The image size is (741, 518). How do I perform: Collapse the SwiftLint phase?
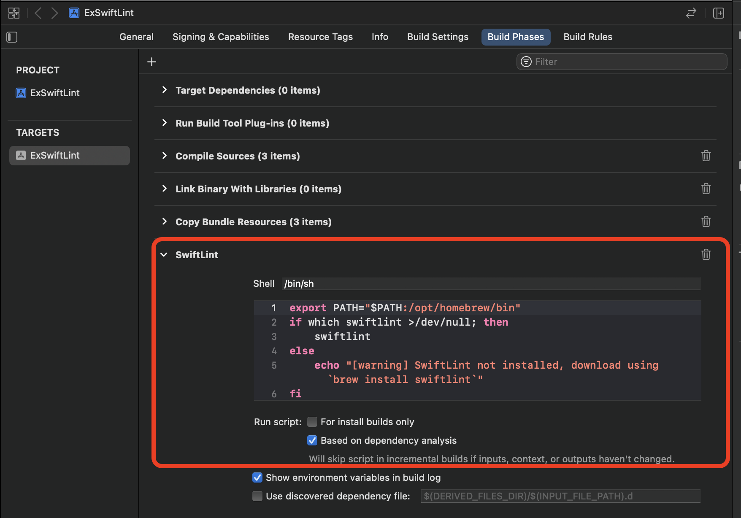(164, 255)
